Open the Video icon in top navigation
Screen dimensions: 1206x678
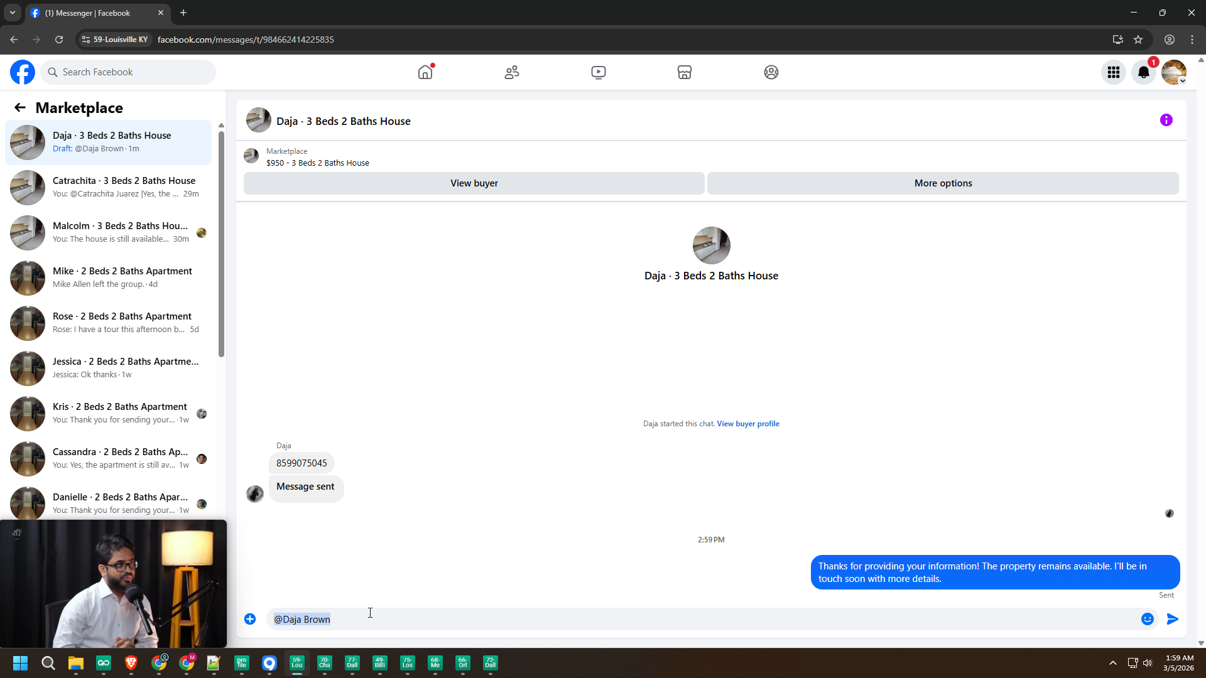click(599, 72)
